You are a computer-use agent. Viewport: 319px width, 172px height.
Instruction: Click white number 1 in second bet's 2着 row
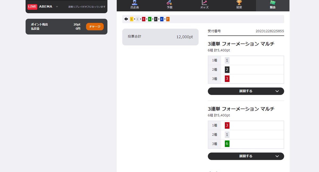point(227,135)
